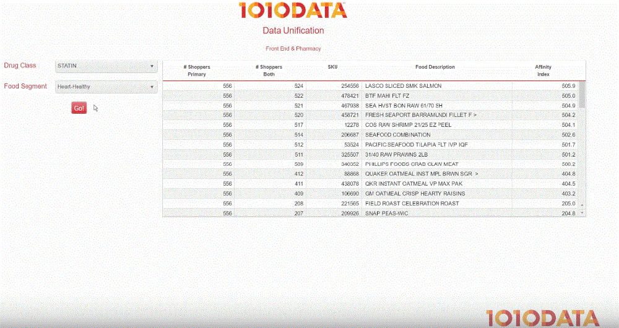
Task: Click SKU value 206687
Action: coord(350,135)
